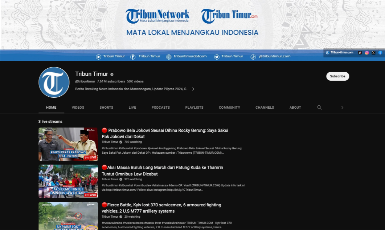Switch to the Videos tab
This screenshot has width=385, height=230.
[x=78, y=108]
